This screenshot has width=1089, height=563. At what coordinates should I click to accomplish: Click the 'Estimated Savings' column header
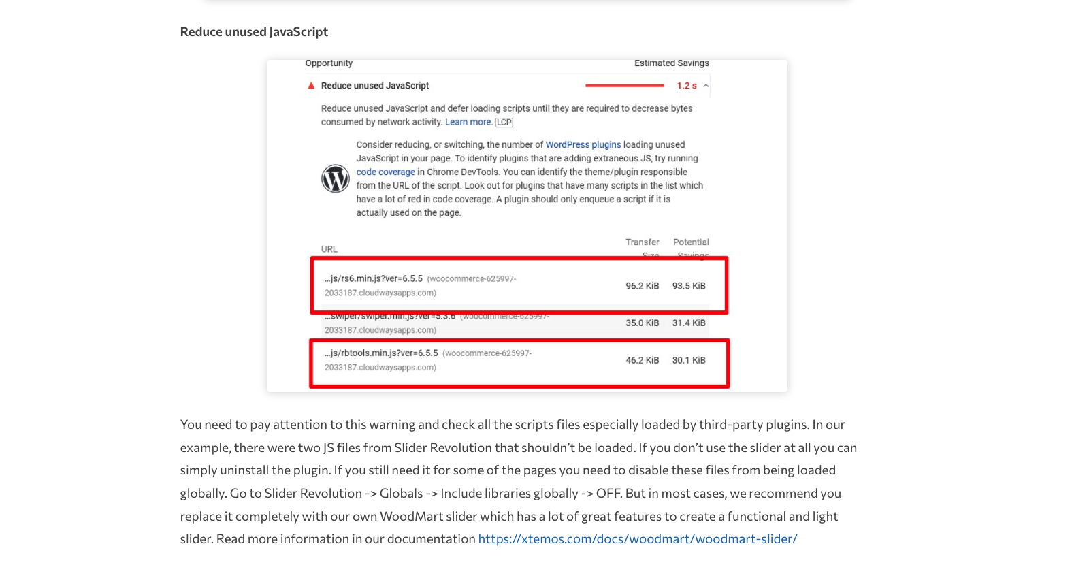tap(672, 63)
